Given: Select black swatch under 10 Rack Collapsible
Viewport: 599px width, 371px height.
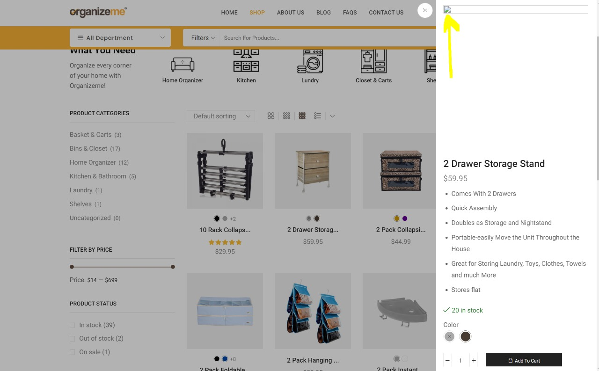Looking at the screenshot, I should [x=217, y=218].
